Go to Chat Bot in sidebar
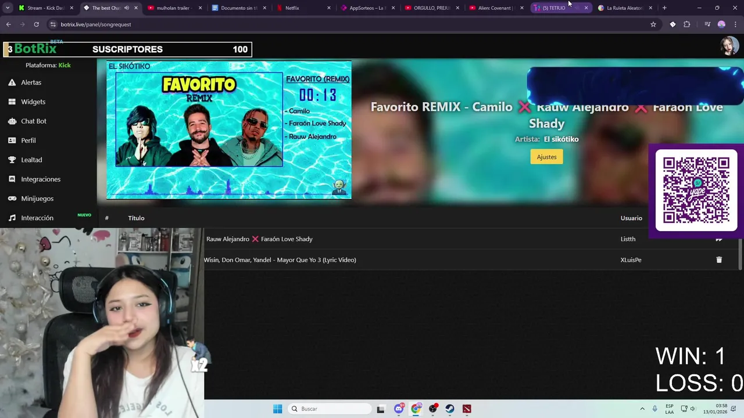The image size is (744, 418). pos(34,121)
